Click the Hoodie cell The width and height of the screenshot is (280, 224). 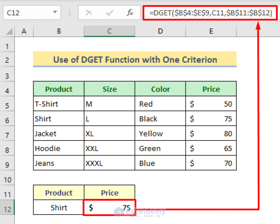tap(59, 148)
